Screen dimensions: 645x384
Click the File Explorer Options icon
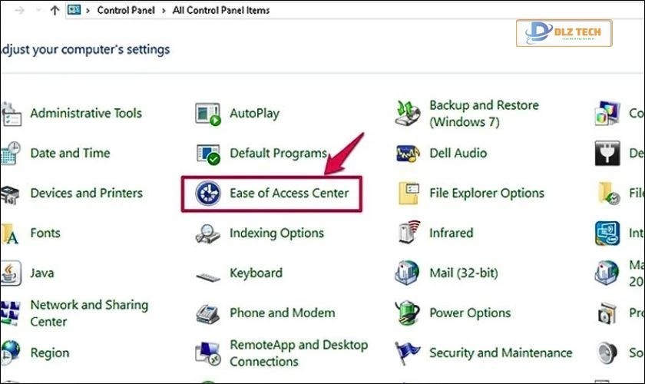pos(408,194)
